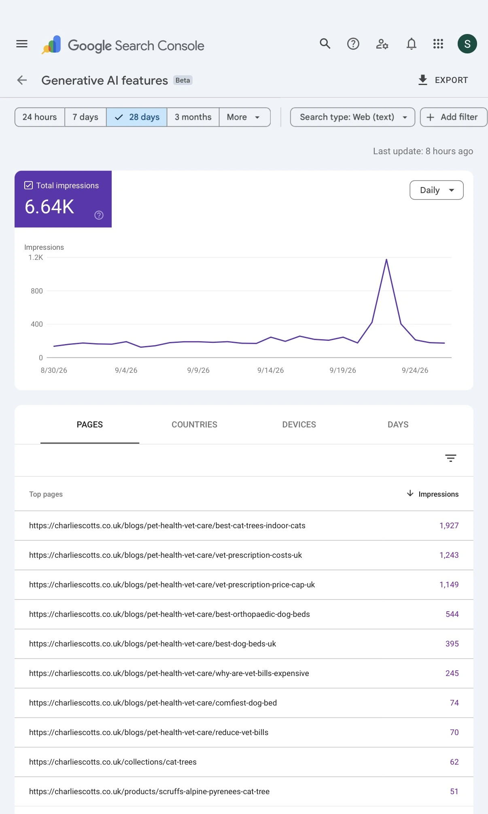The height and width of the screenshot is (814, 488).
Task: Open the best-dog-beds-uk page row
Action: pos(244,644)
